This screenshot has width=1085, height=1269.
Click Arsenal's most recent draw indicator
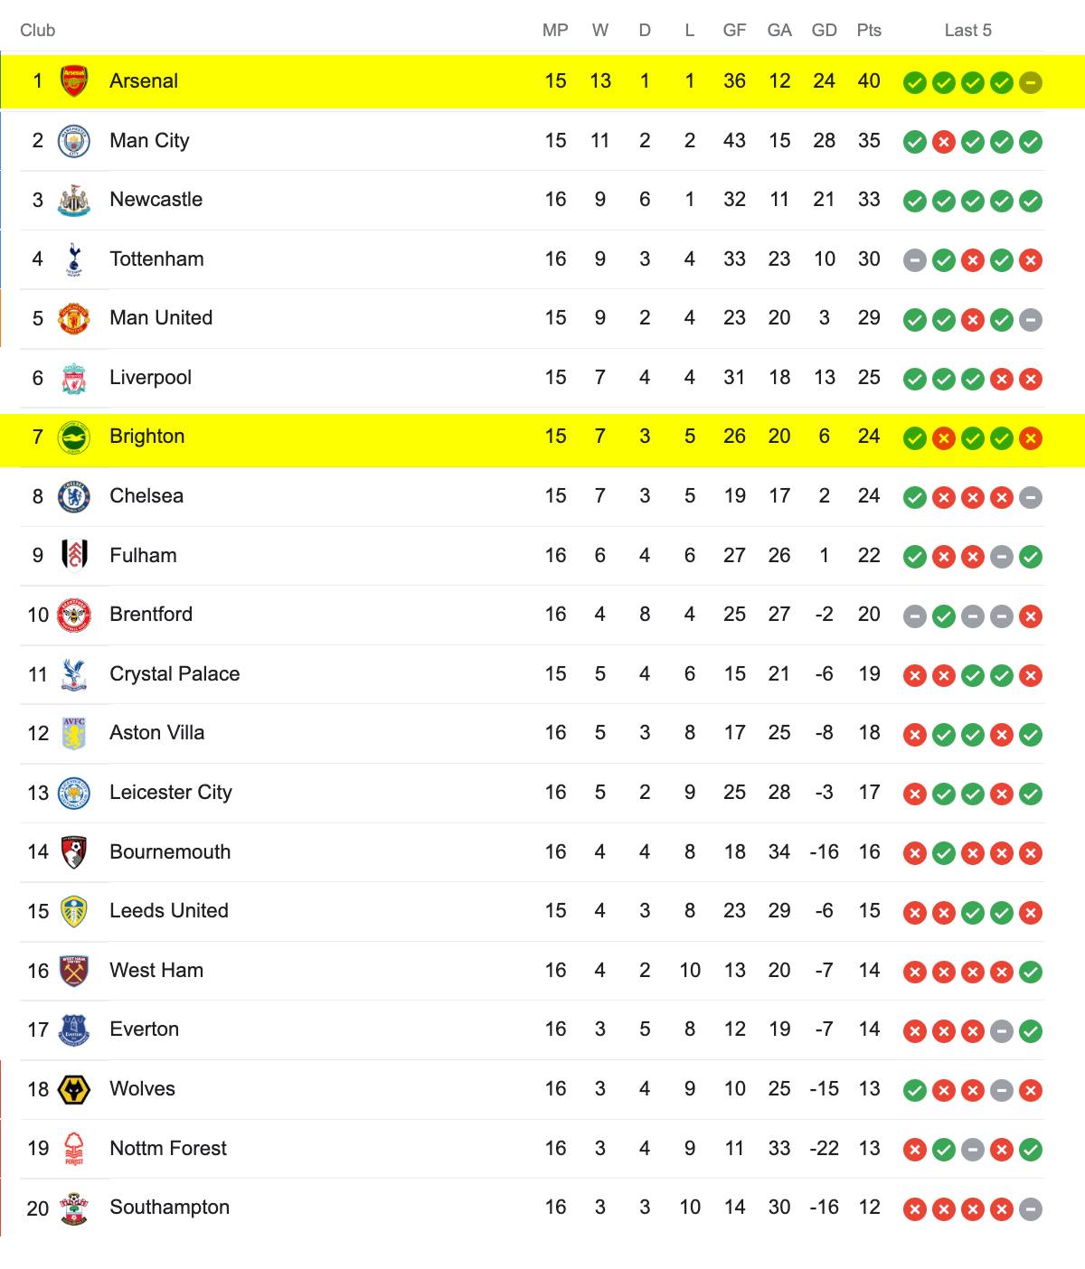(1031, 83)
